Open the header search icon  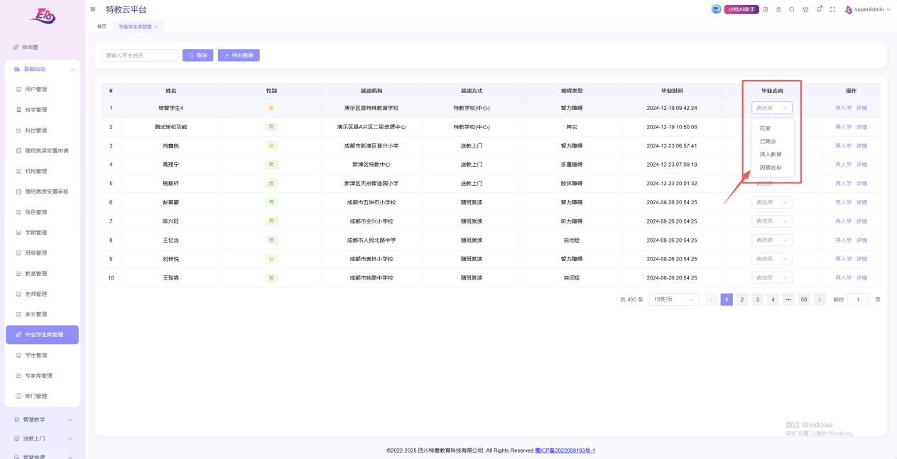792,9
